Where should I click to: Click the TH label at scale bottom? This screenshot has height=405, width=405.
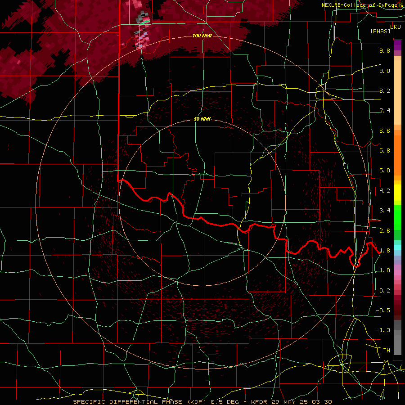pos(387,351)
